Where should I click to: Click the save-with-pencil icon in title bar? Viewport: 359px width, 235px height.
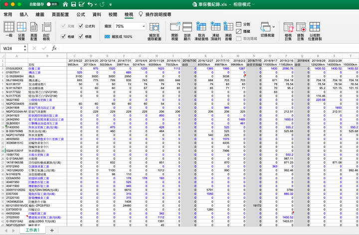click(81, 4)
